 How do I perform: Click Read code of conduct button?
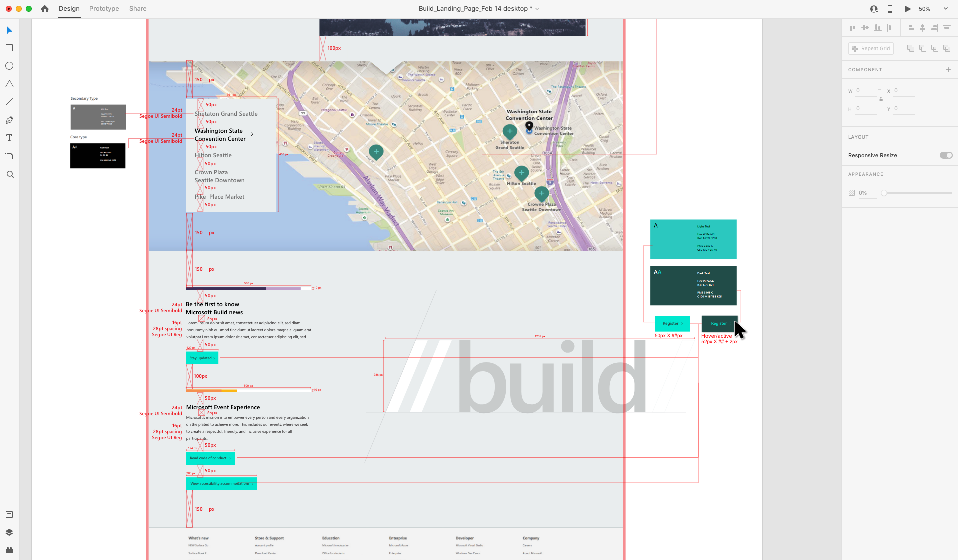tap(210, 458)
